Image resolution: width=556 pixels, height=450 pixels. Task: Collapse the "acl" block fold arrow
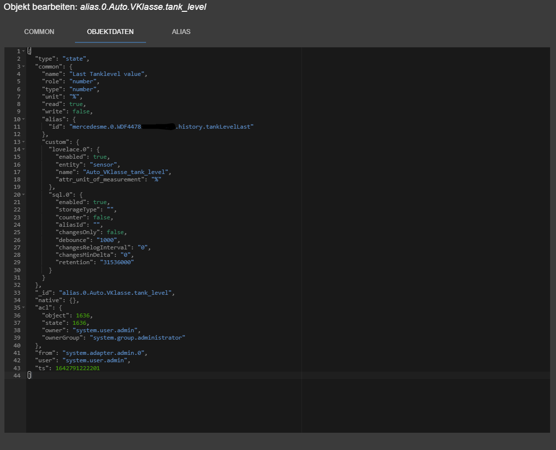[23, 308]
